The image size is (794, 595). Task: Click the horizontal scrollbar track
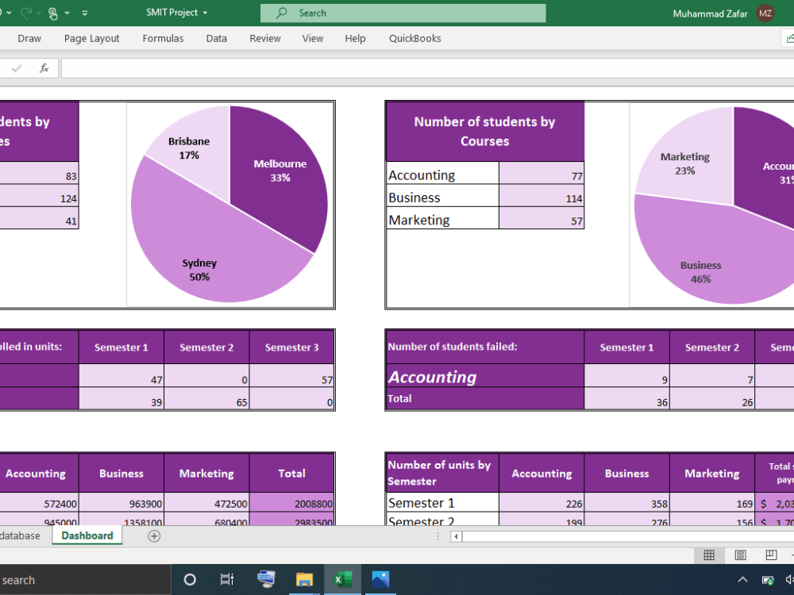[628, 536]
